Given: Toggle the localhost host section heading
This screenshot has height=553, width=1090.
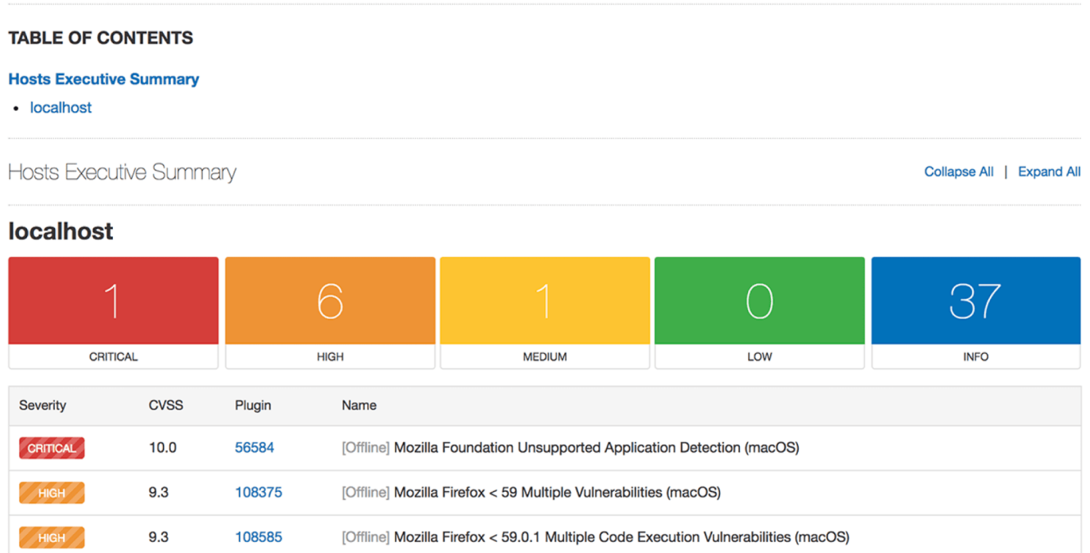Looking at the screenshot, I should click(60, 231).
